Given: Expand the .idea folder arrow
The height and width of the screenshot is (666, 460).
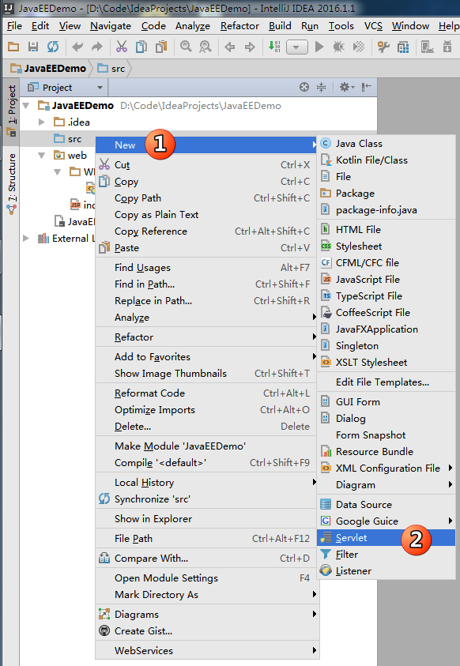Looking at the screenshot, I should tap(42, 122).
